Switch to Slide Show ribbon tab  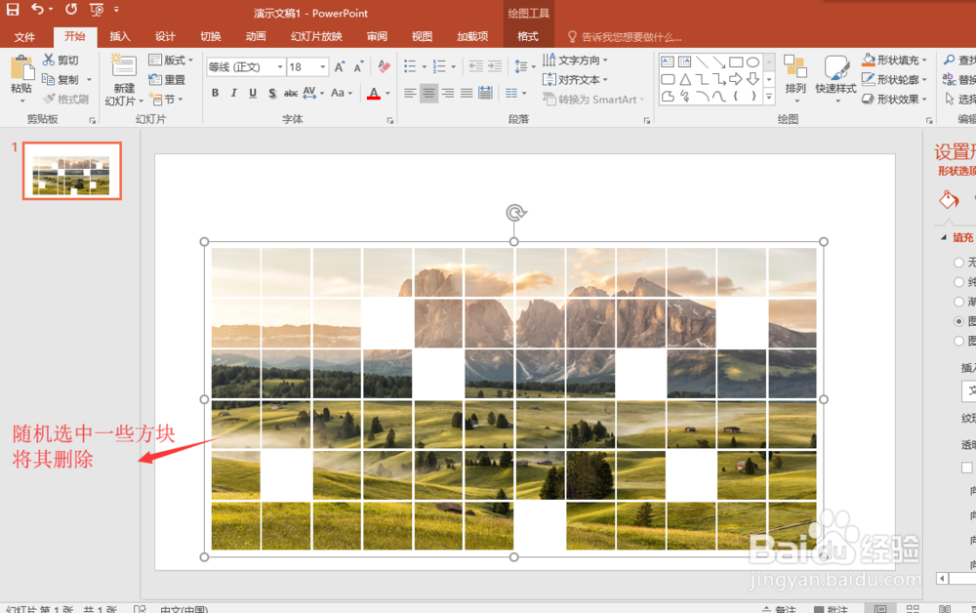316,37
